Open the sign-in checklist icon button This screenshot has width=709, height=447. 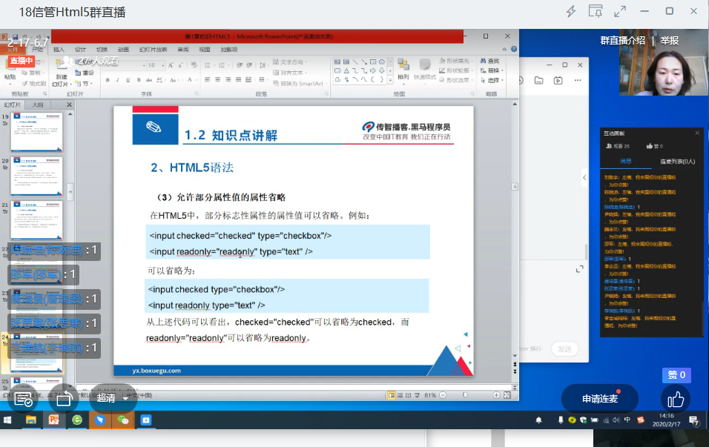click(x=23, y=399)
